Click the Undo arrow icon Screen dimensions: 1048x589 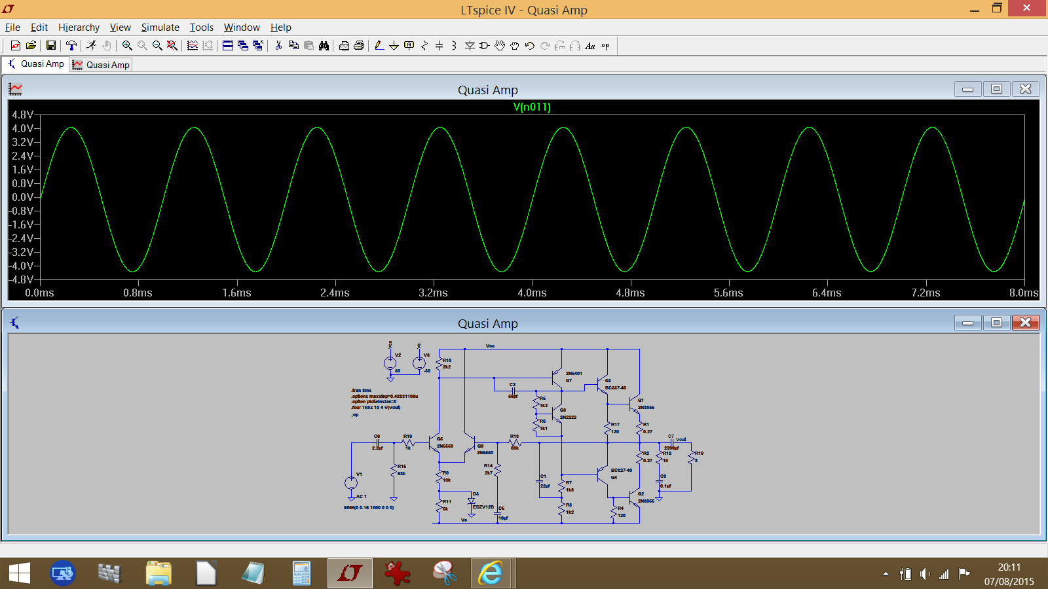(x=530, y=45)
